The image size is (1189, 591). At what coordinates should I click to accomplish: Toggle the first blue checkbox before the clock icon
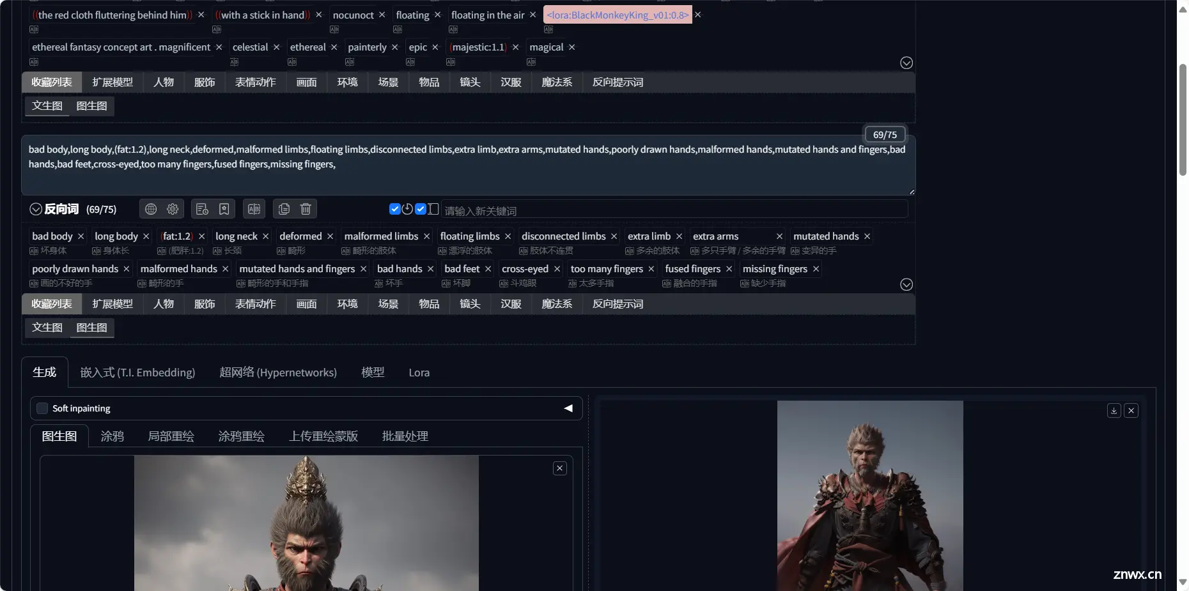(x=395, y=209)
